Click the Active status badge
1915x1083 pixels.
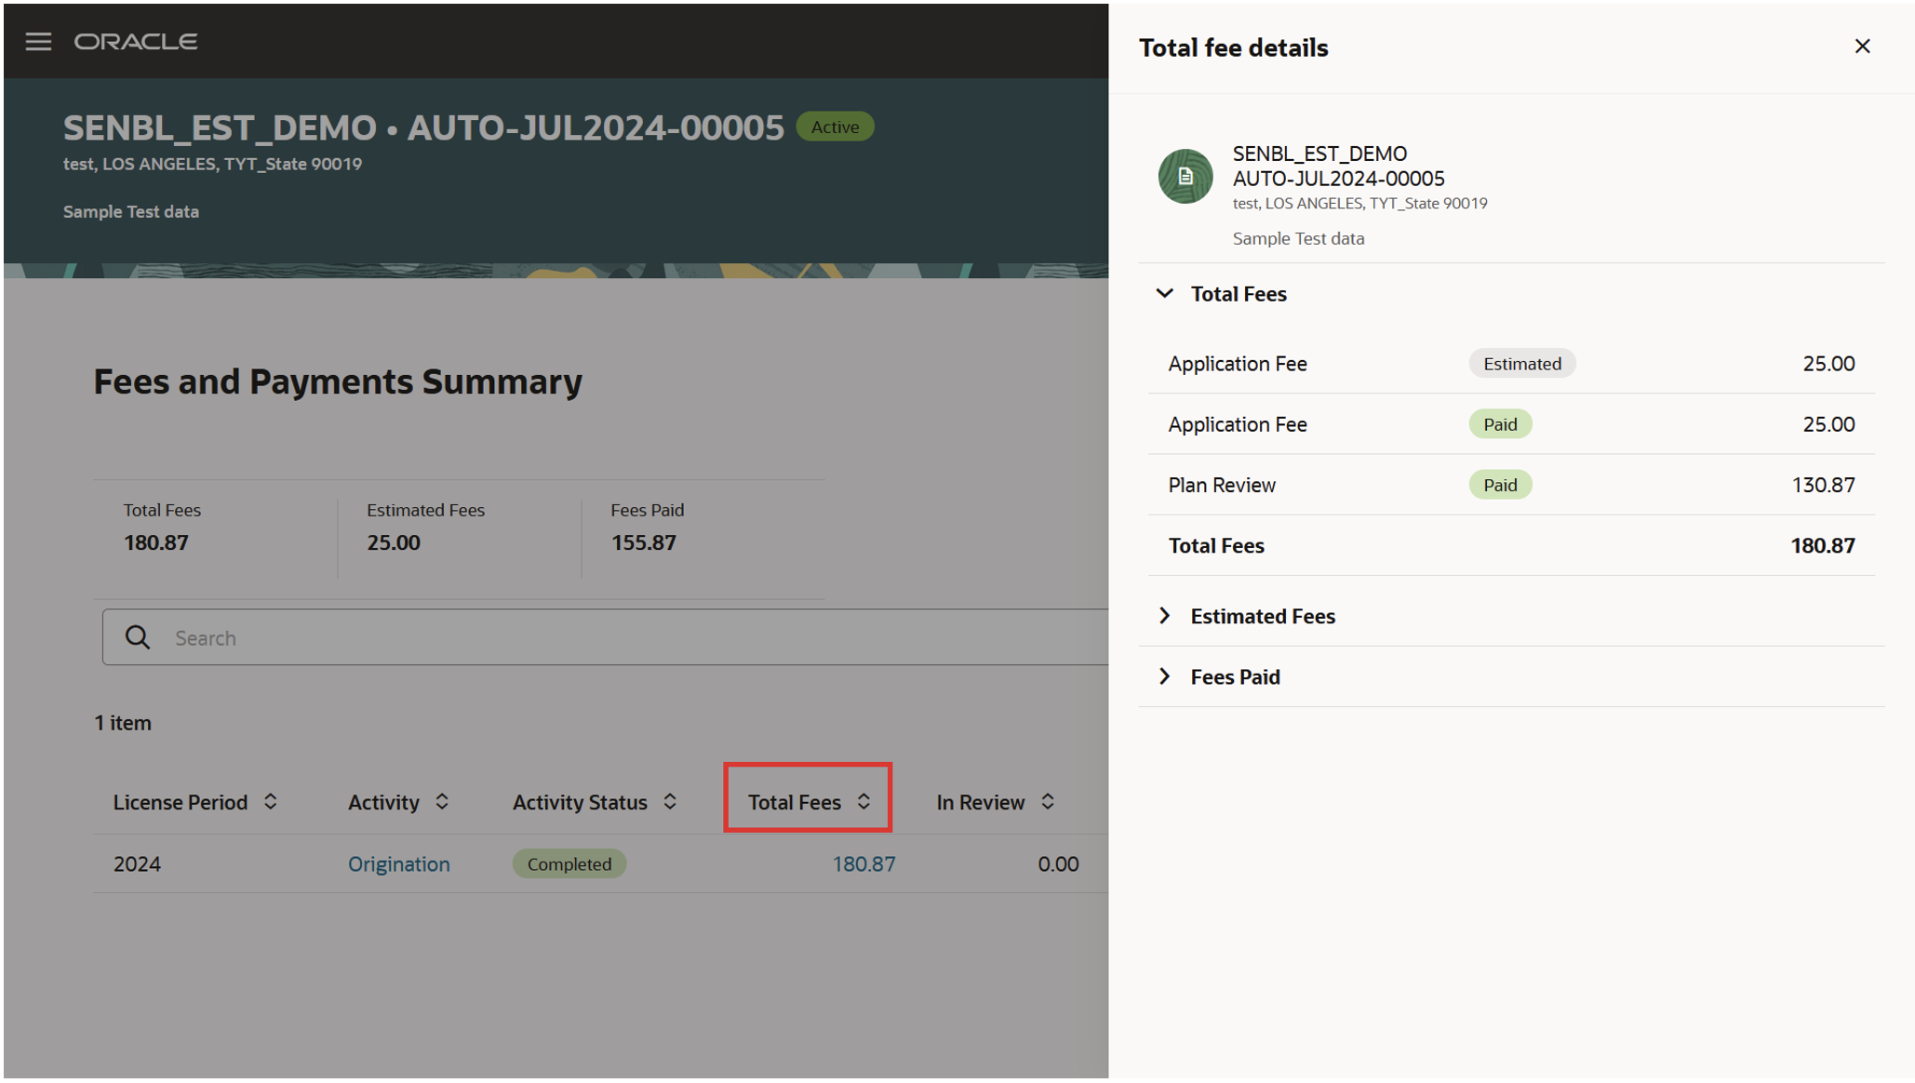pyautogui.click(x=835, y=127)
